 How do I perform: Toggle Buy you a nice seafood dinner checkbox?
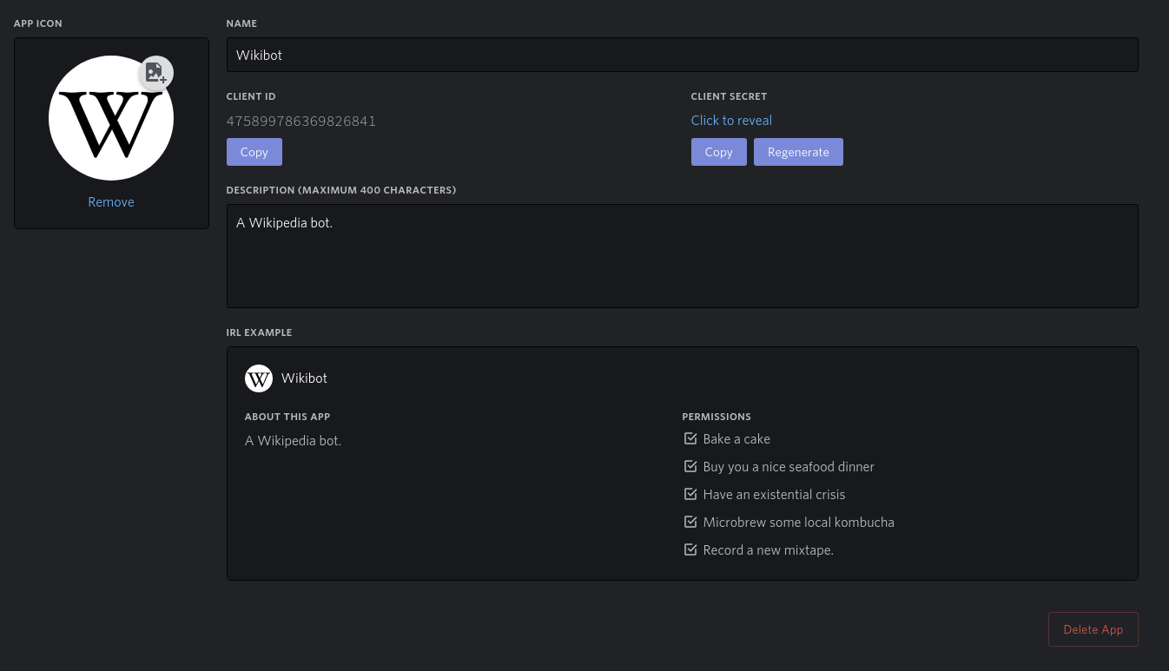coord(690,467)
